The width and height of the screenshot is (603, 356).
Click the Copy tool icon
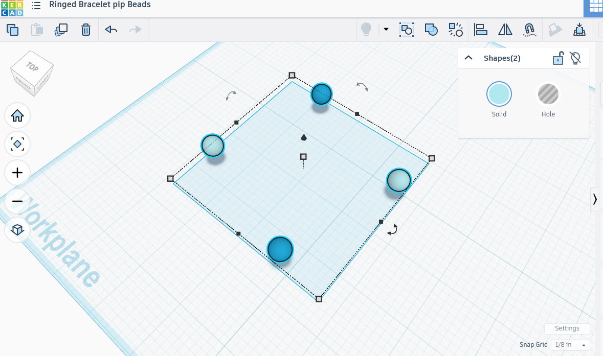12,30
